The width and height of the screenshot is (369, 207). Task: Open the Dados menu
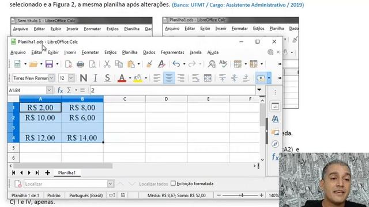click(x=149, y=52)
